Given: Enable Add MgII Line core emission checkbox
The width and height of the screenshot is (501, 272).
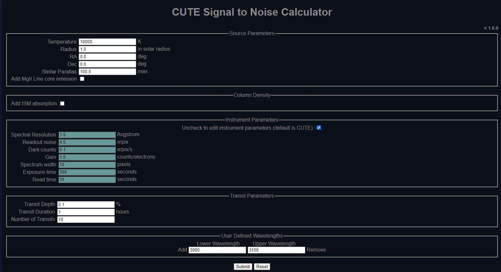Looking at the screenshot, I should pos(82,79).
